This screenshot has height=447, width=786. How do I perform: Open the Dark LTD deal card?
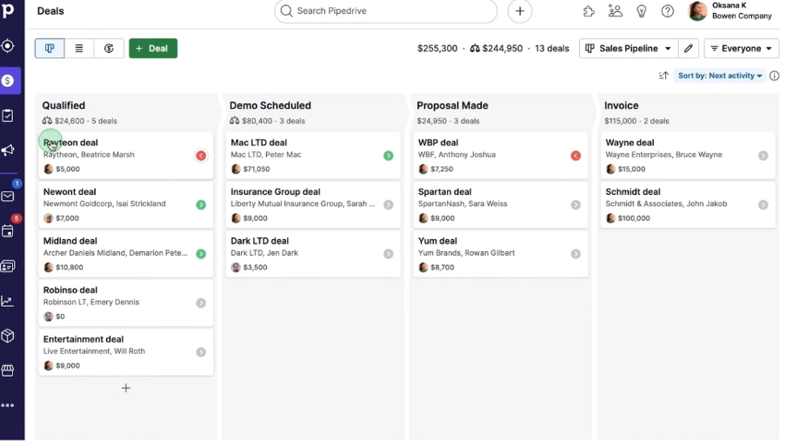pos(313,254)
